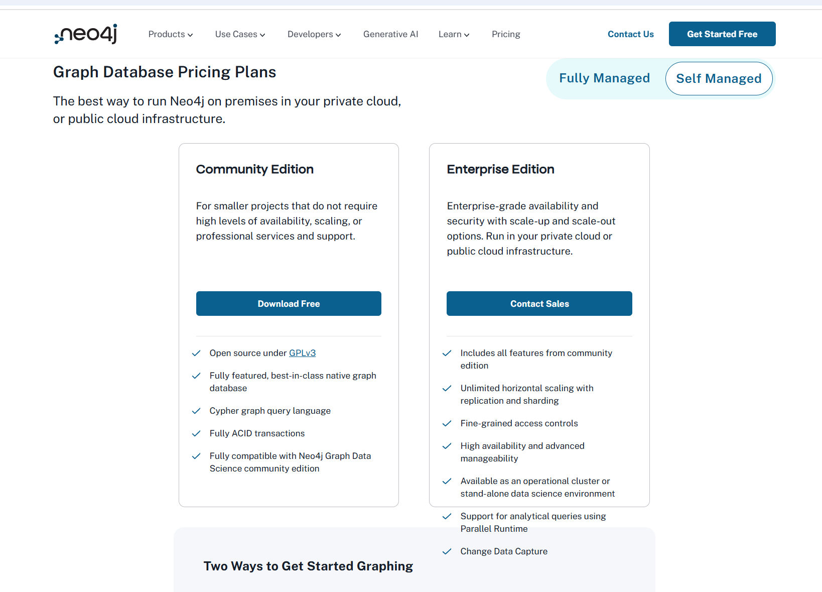Click checkmark icon next to Cypher graph query language
This screenshot has width=822, height=592.
pos(196,411)
